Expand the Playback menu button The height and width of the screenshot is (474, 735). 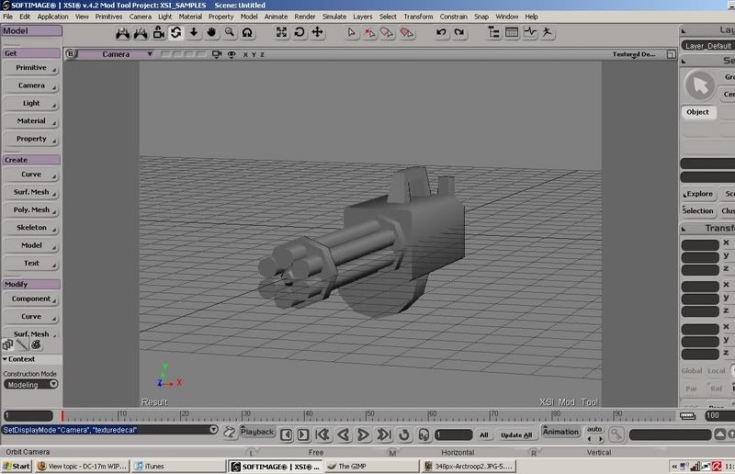click(257, 432)
